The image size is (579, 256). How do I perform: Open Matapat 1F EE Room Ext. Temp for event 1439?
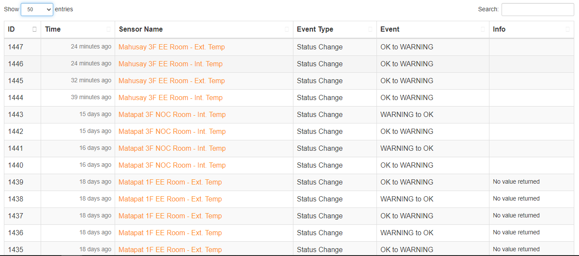pos(170,182)
